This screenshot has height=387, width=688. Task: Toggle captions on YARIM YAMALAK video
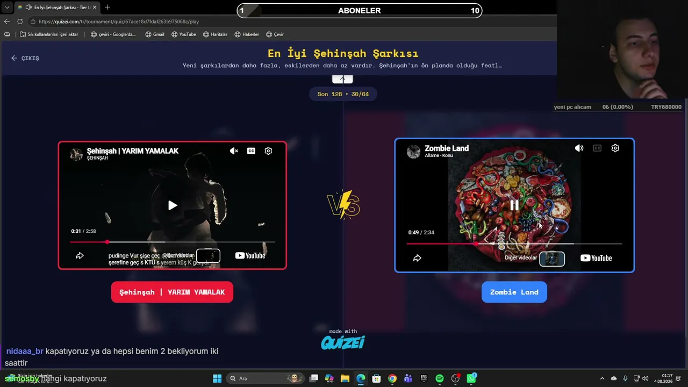(x=251, y=151)
